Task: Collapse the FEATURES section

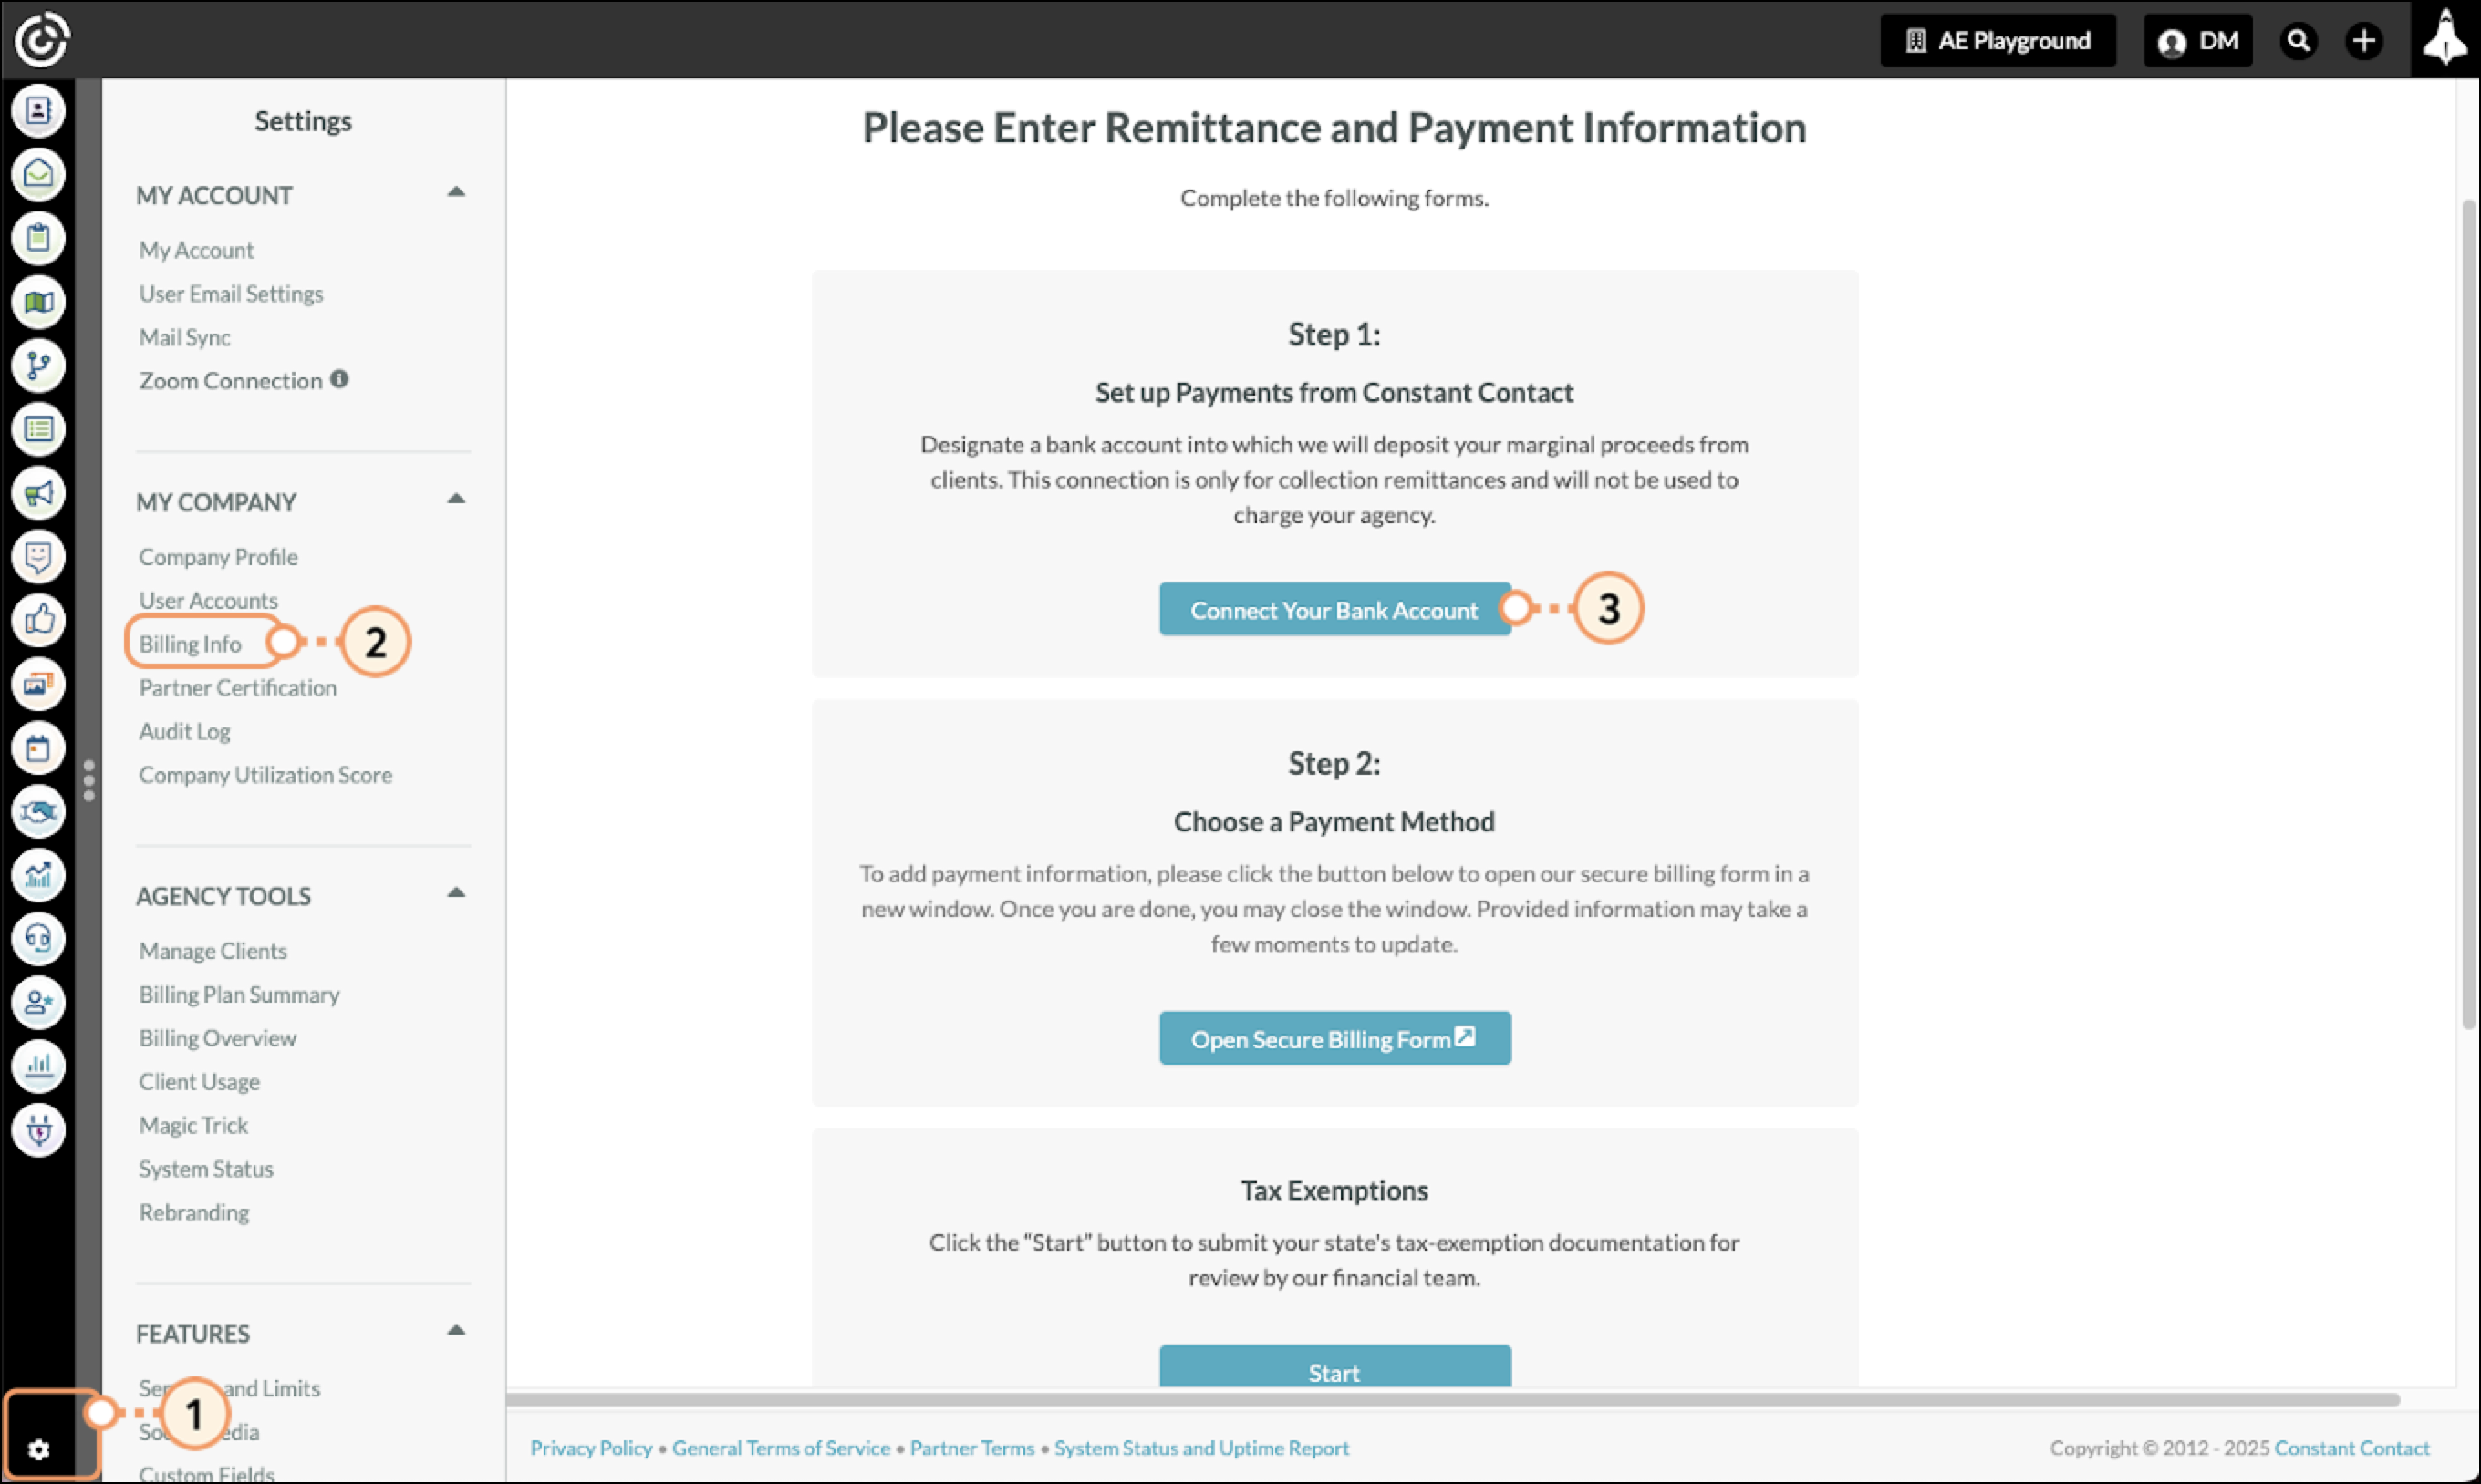Action: click(456, 1330)
